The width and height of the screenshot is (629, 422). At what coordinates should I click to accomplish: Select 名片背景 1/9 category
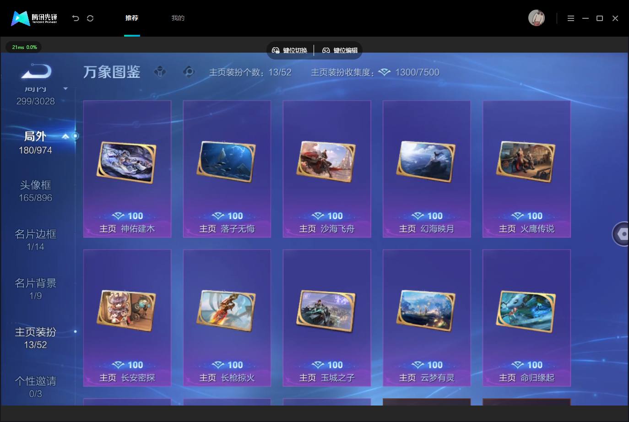35,289
